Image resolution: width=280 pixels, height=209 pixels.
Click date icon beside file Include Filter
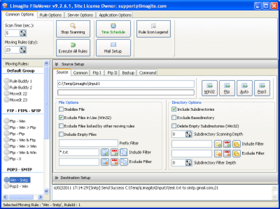click(114, 152)
